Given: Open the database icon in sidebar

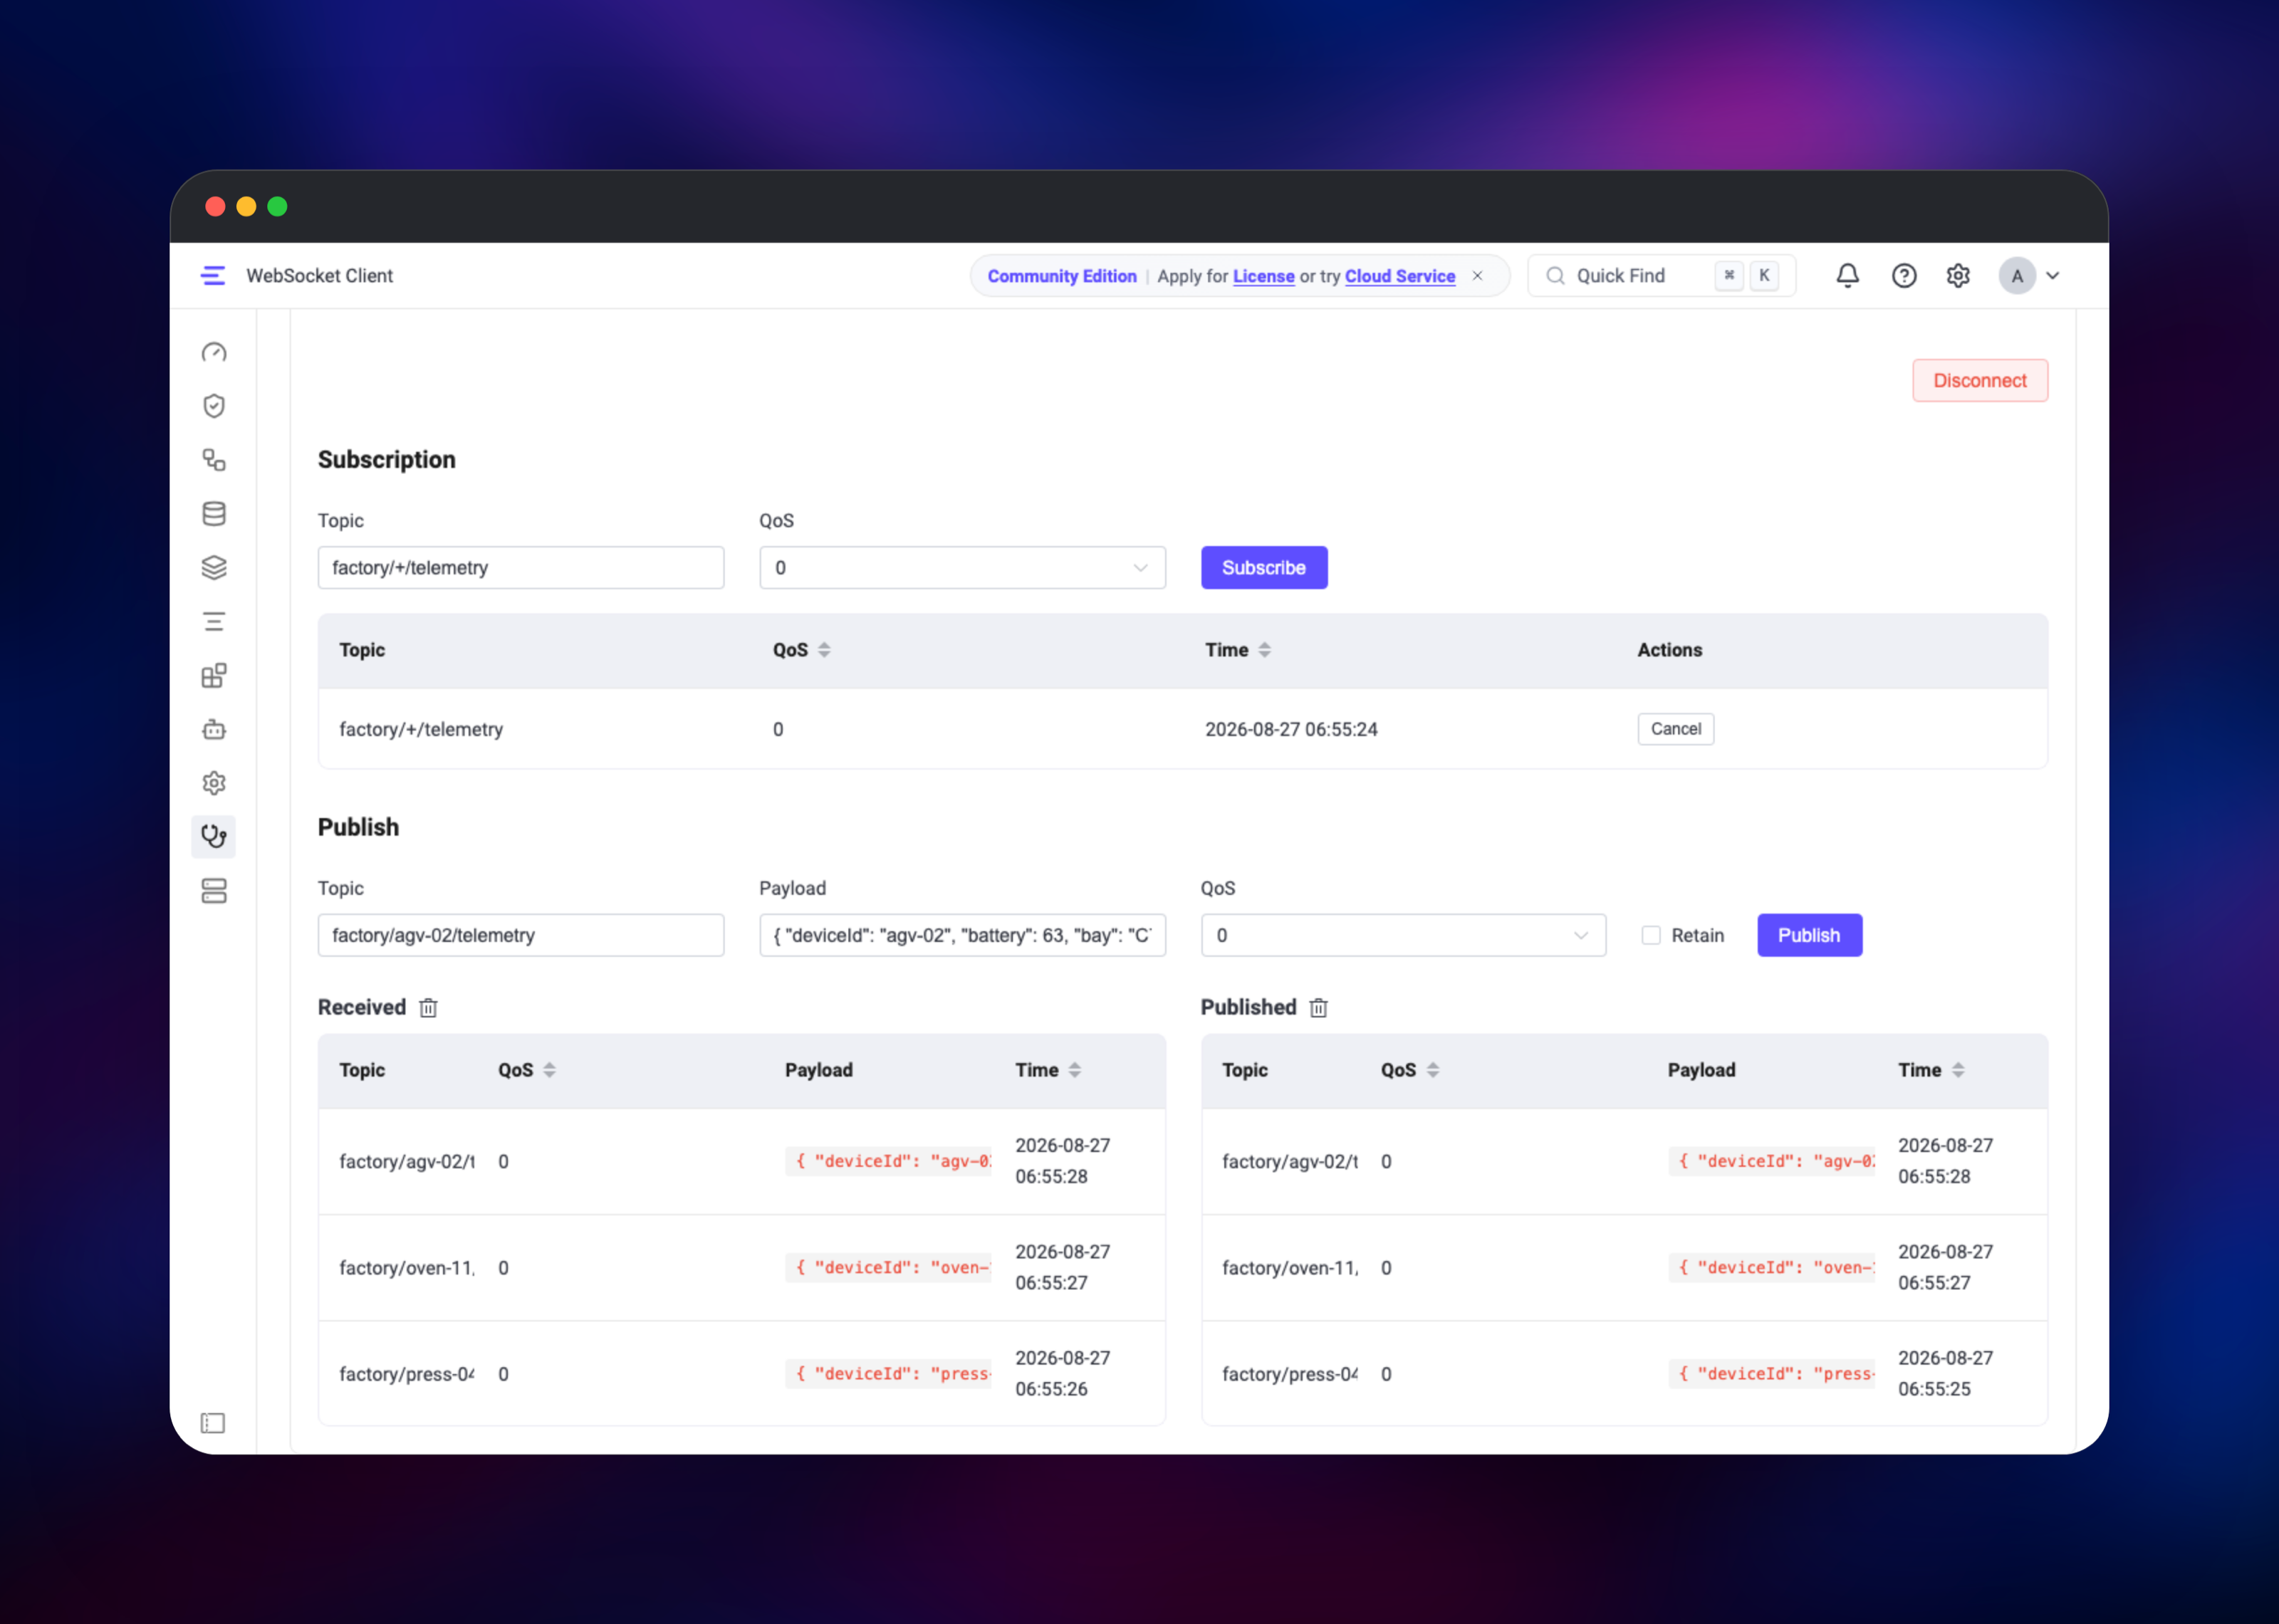Looking at the screenshot, I should tap(214, 514).
